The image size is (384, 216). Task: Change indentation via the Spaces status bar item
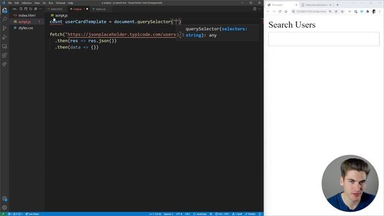169,214
